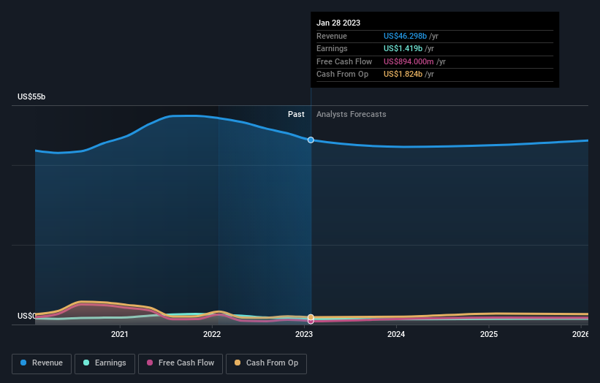Click the US$46.298b revenue value
Screen dimensions: 600x383
(x=405, y=36)
